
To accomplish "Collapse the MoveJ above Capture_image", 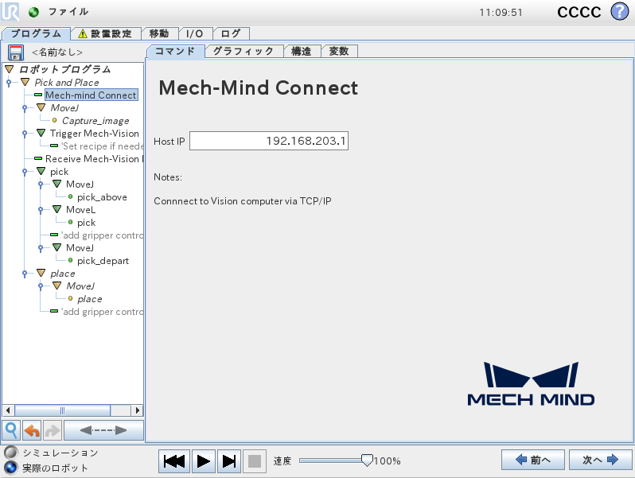I will click(x=41, y=107).
